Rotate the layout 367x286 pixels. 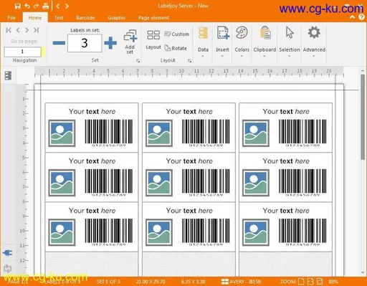[176, 48]
